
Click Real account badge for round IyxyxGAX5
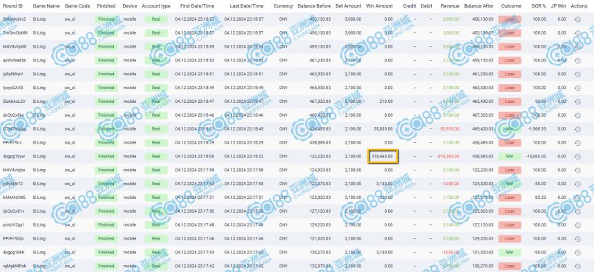(x=156, y=88)
